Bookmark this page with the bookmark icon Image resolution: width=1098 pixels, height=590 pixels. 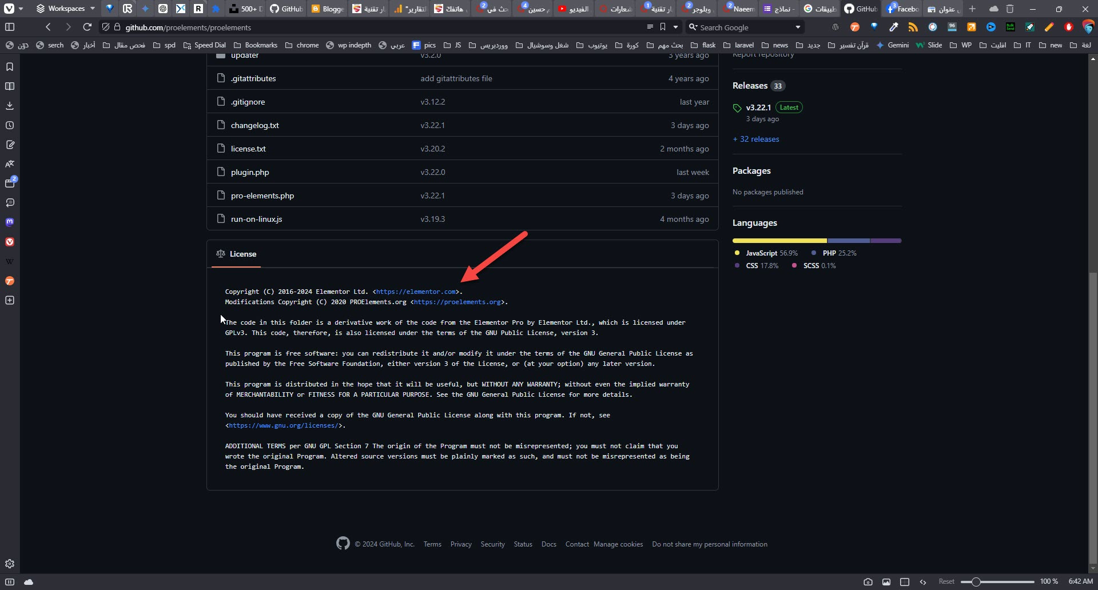[x=662, y=27]
